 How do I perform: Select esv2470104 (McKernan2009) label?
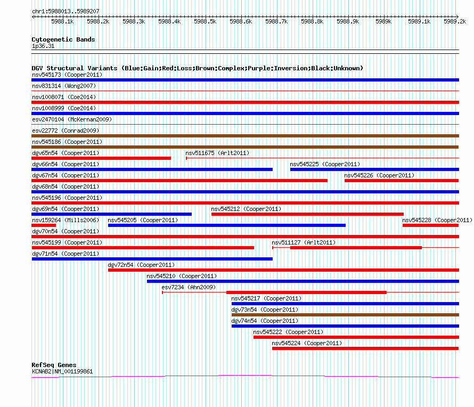point(72,119)
